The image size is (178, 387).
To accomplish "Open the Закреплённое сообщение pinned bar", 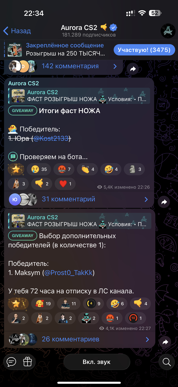I will pos(56,50).
